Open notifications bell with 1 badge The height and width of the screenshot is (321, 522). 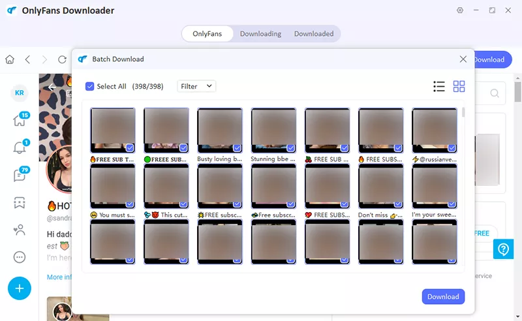(x=20, y=147)
